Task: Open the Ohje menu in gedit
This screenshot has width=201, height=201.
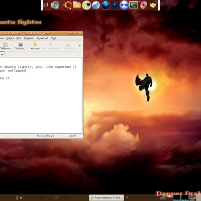Action: pyautogui.click(x=53, y=38)
